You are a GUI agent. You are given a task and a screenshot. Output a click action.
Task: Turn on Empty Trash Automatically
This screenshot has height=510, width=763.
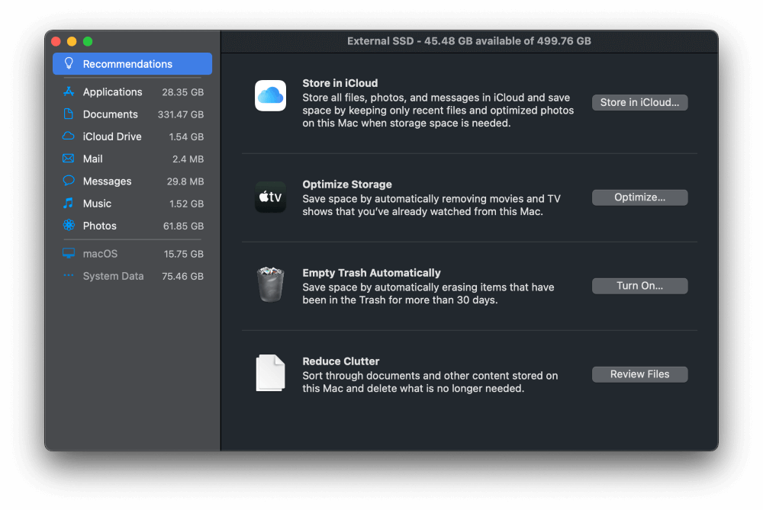click(x=639, y=286)
